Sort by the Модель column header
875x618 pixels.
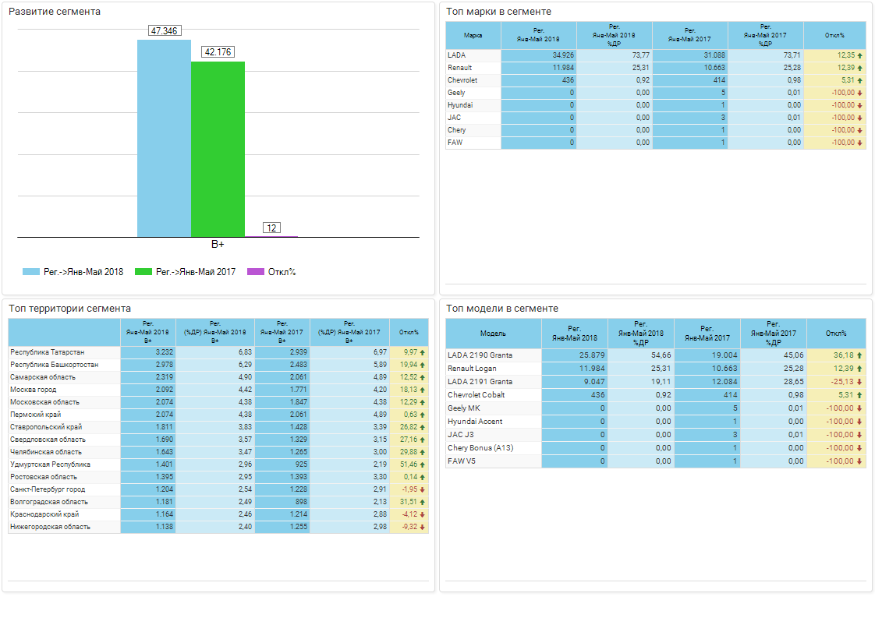(493, 334)
